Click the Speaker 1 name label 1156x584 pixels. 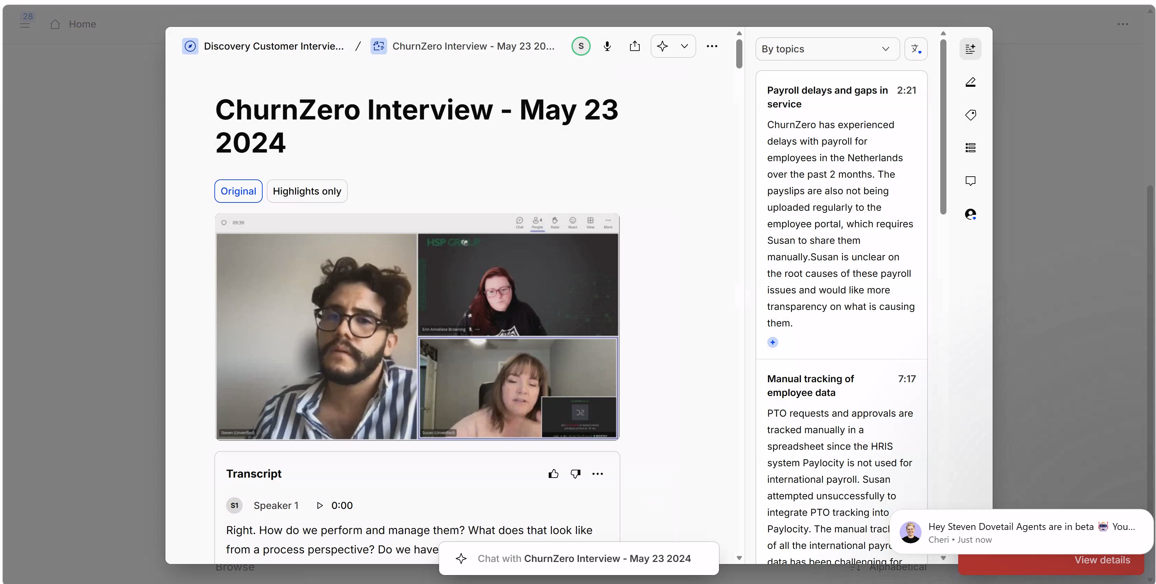tap(276, 505)
